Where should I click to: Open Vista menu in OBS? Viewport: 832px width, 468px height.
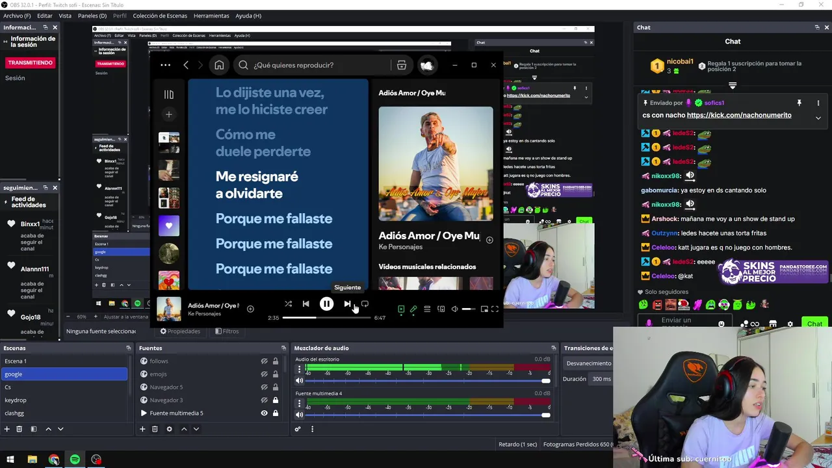point(65,16)
